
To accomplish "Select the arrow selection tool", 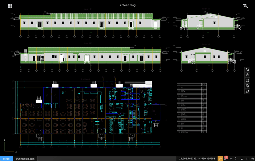I will (x=247, y=69).
